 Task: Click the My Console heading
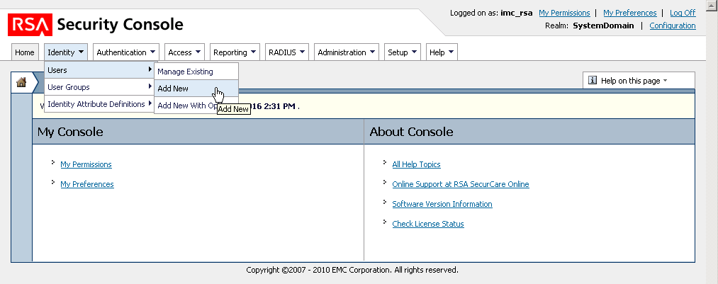coord(70,132)
